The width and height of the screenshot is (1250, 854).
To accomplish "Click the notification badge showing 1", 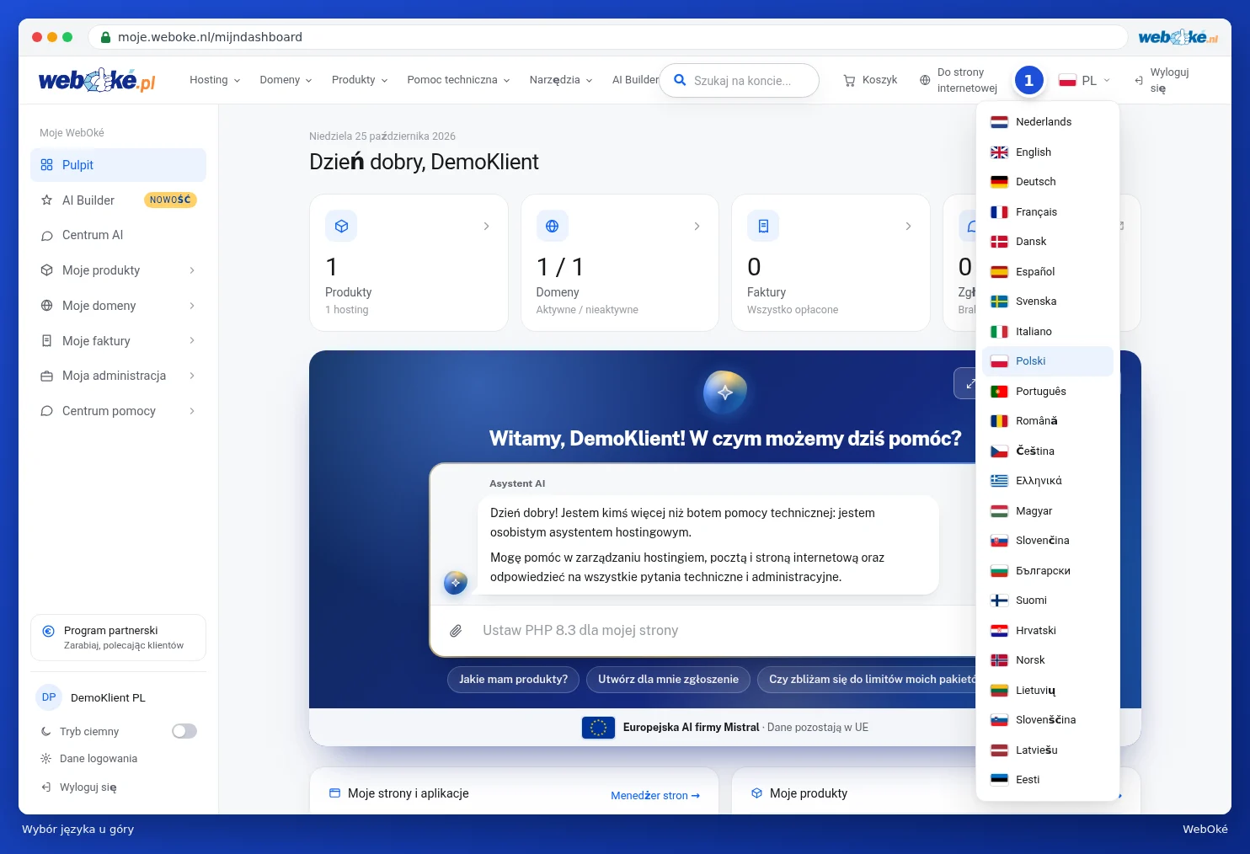I will point(1028,80).
